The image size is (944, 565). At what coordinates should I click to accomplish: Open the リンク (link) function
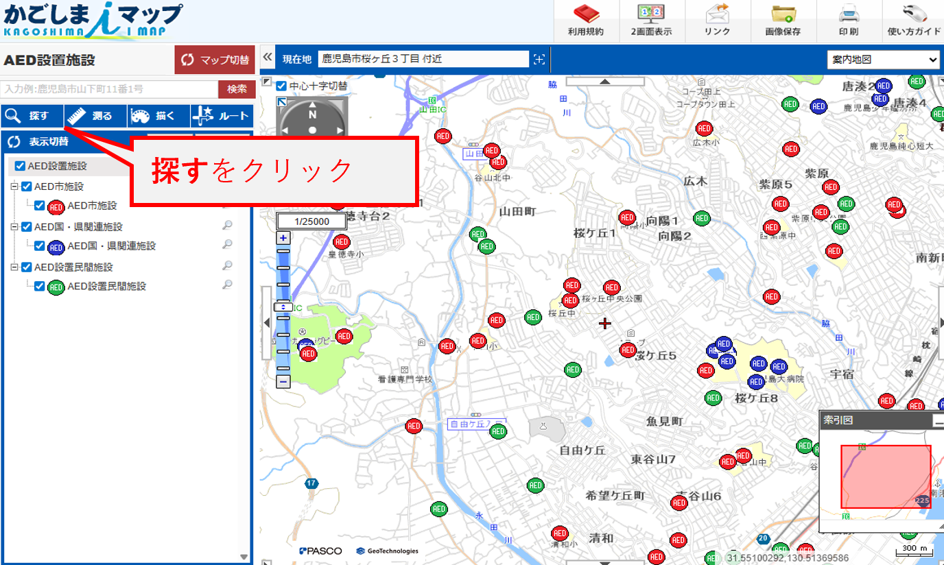pos(718,19)
